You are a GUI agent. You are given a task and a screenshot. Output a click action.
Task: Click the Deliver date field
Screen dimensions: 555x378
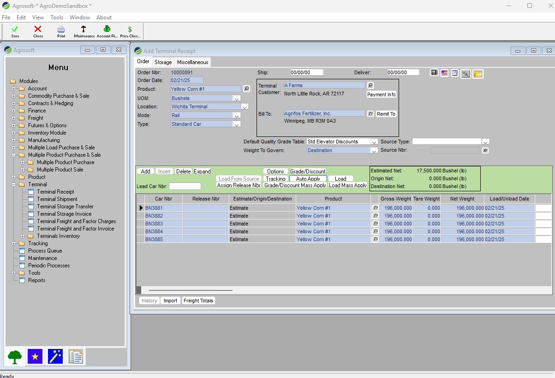(x=403, y=72)
